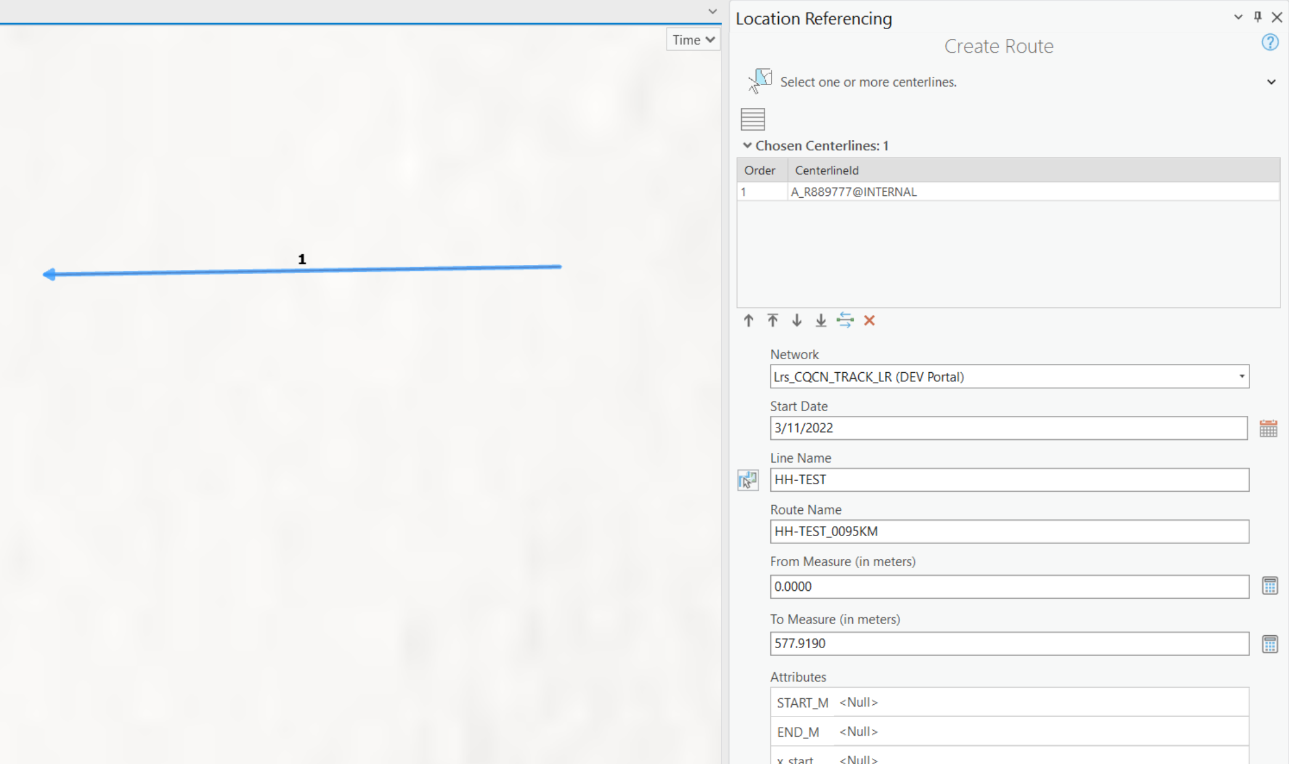Select centerline row A_R889777@INTERNAL
Viewport: 1289px width, 764px height.
pos(854,192)
